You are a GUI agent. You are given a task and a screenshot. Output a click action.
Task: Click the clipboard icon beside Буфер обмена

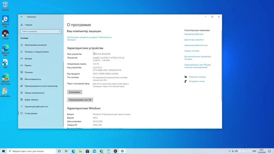[x=21, y=100]
